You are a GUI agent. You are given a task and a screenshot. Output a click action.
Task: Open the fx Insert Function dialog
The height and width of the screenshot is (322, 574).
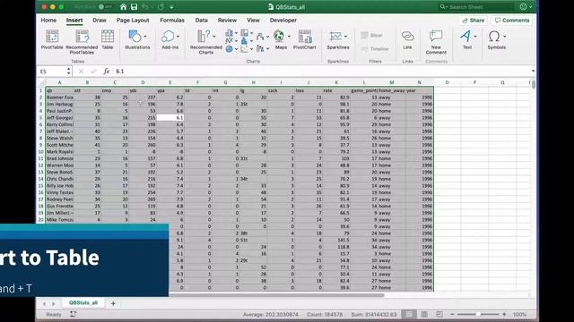[x=106, y=72]
